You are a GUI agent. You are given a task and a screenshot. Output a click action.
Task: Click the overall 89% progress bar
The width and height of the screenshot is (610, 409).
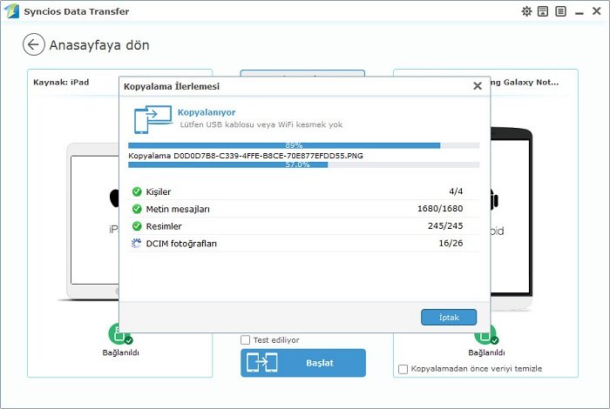pyautogui.click(x=304, y=145)
